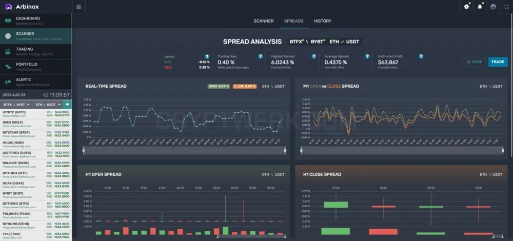This screenshot has width=513, height=241.
Task: Click help icon next to Trading fees
Action: (x=261, y=56)
